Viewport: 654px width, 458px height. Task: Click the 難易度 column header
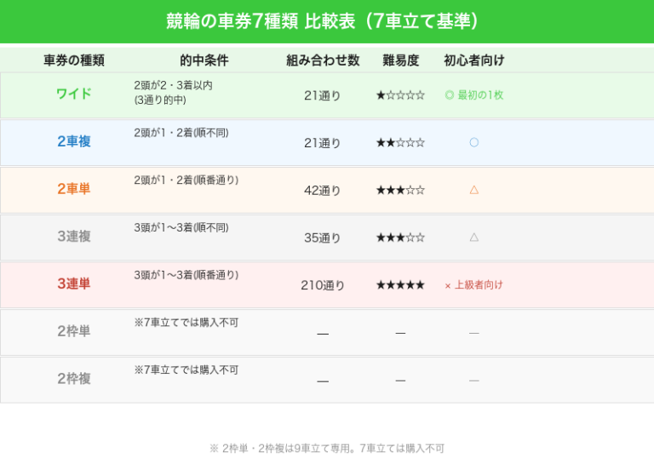[400, 60]
